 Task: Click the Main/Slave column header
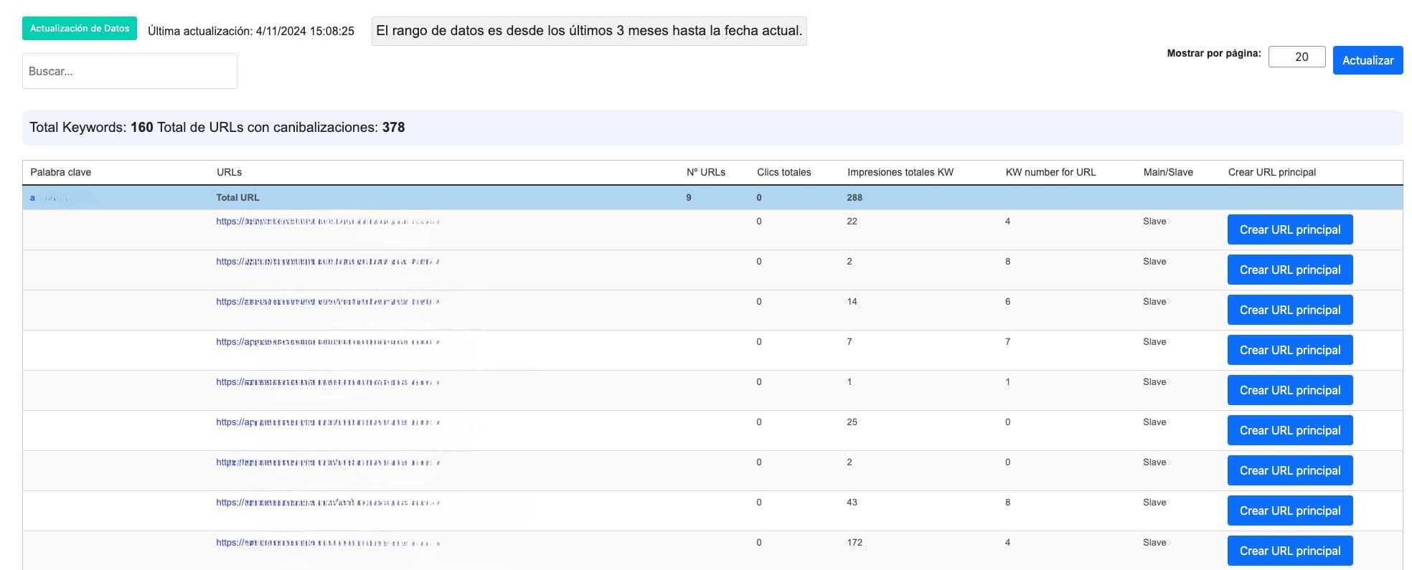[1168, 172]
